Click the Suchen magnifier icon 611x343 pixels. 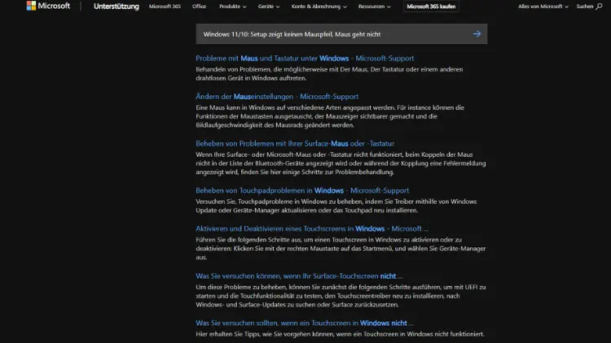tap(599, 7)
